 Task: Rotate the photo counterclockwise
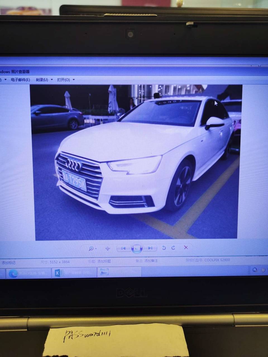[164, 248]
